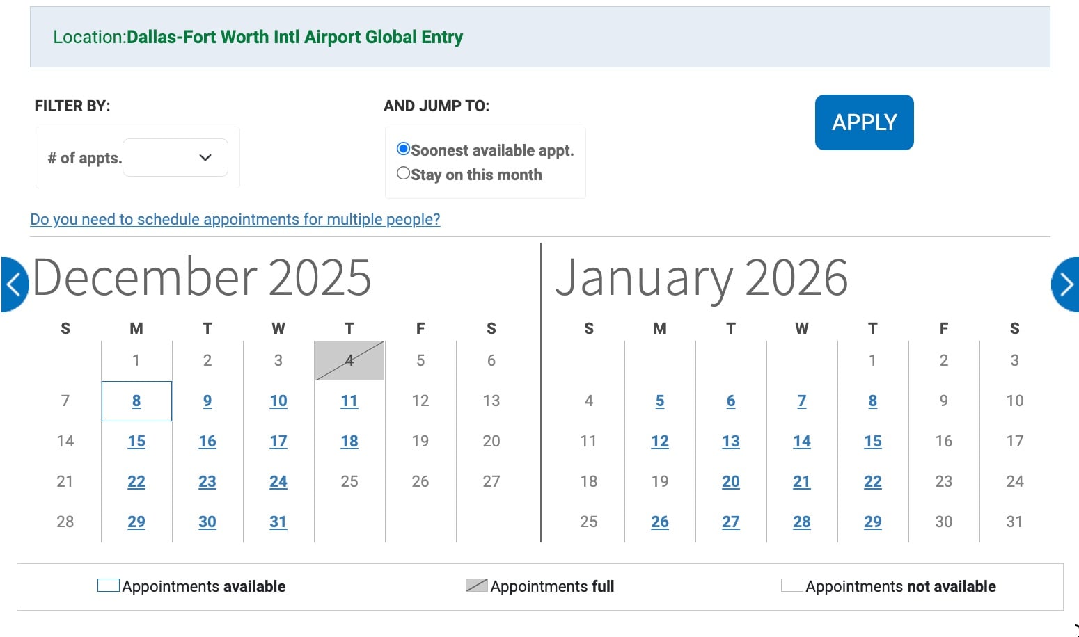Open the # of appts dropdown
This screenshot has height=637, width=1079.
pos(175,158)
